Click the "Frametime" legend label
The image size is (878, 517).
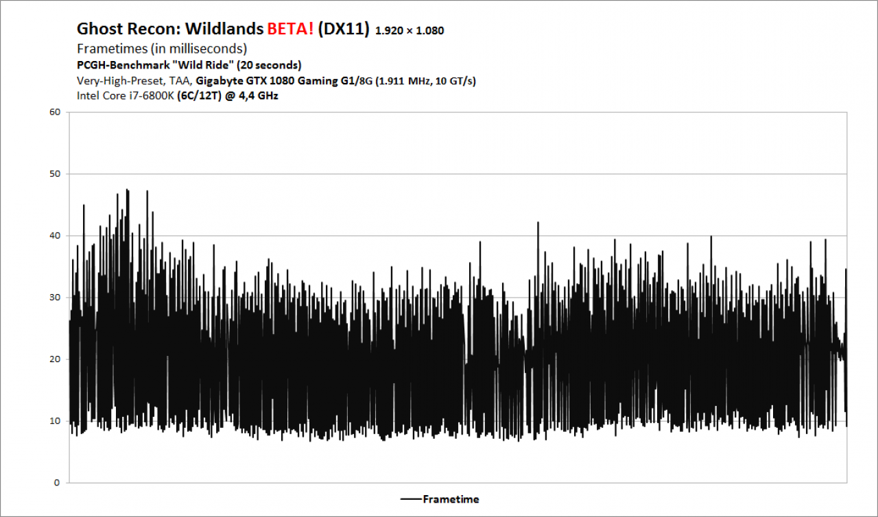[451, 499]
